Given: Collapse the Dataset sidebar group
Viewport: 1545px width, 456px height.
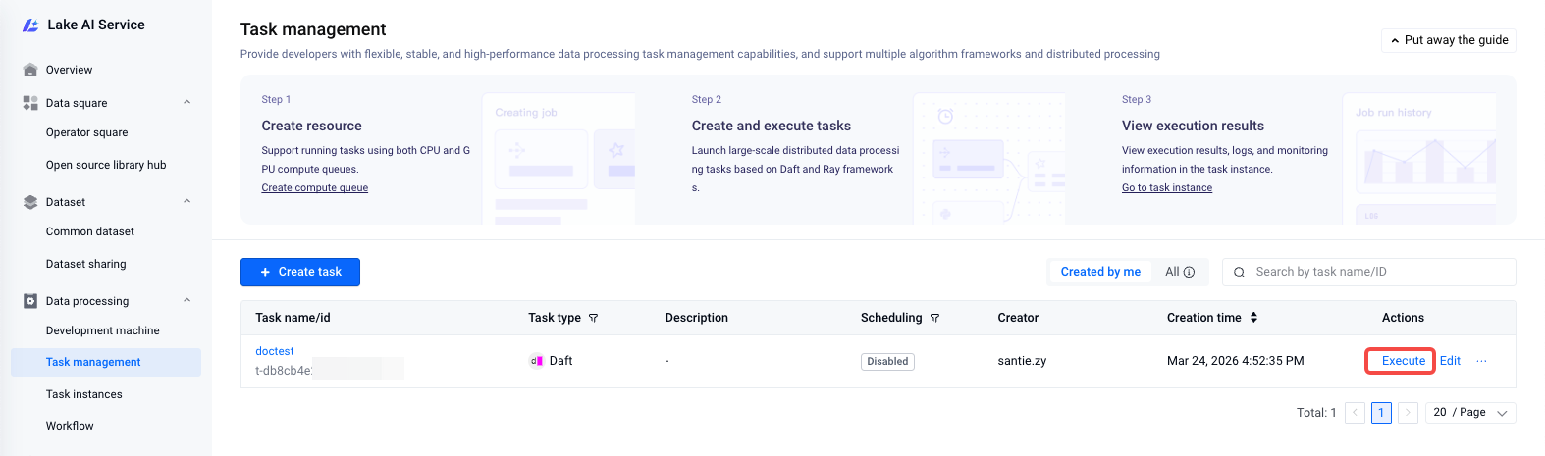Looking at the screenshot, I should pyautogui.click(x=186, y=201).
